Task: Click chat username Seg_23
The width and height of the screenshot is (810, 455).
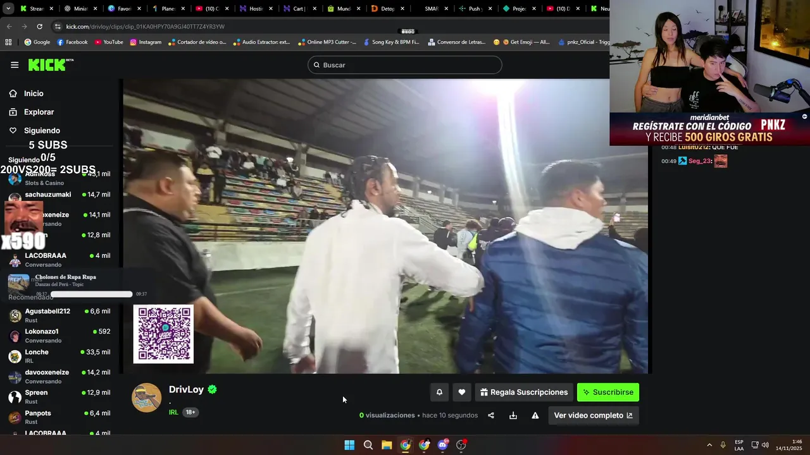Action: [x=699, y=161]
